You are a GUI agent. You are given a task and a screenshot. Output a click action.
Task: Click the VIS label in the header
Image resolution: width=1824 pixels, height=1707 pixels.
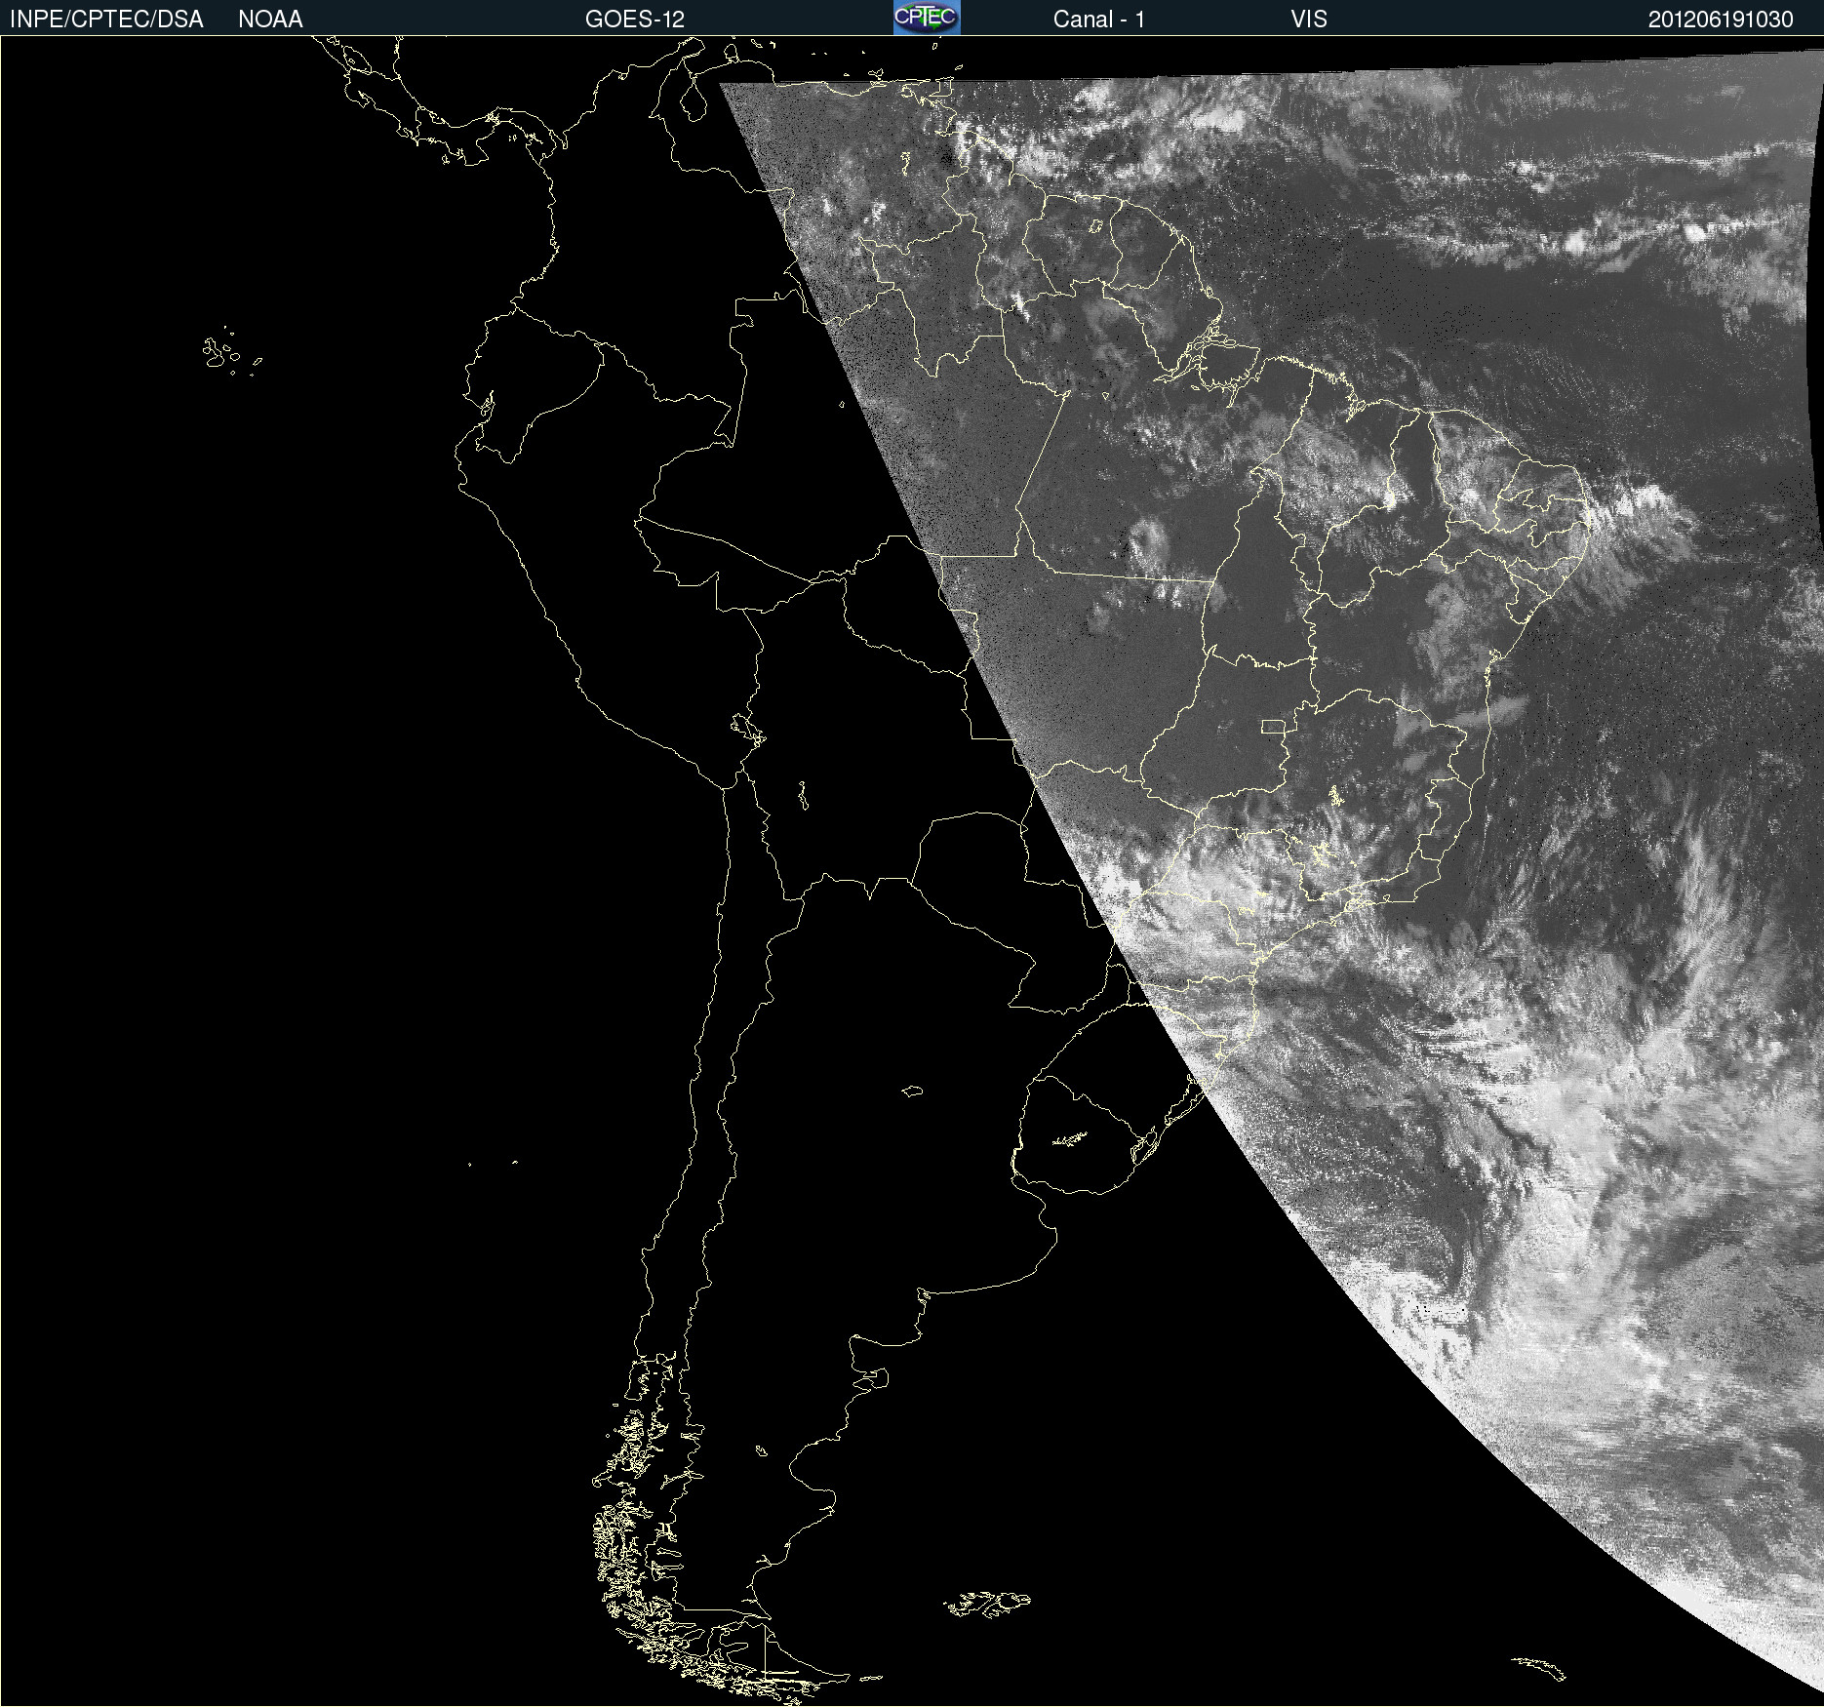[x=1309, y=20]
